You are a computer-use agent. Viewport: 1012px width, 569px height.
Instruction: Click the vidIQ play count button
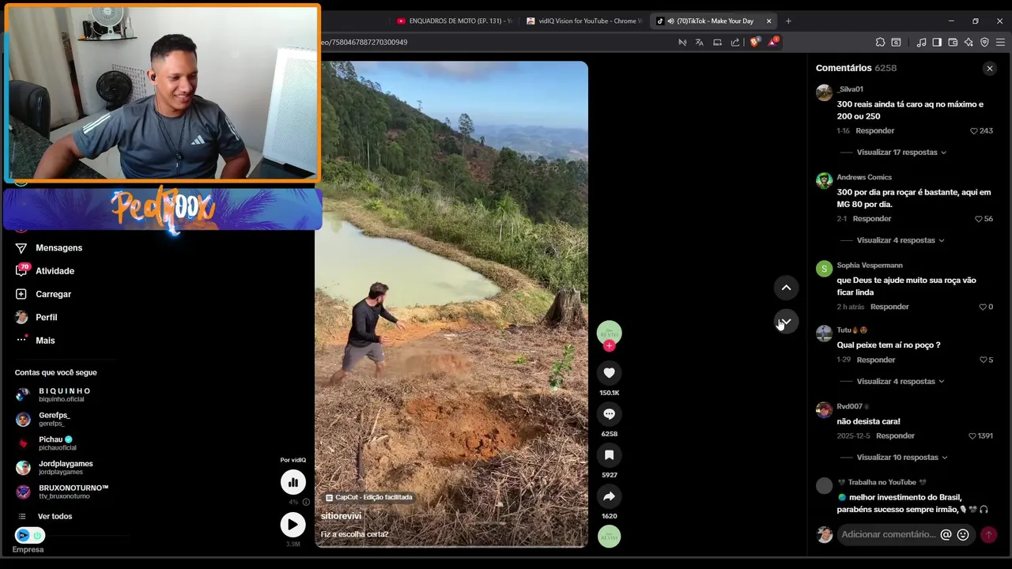(x=293, y=524)
